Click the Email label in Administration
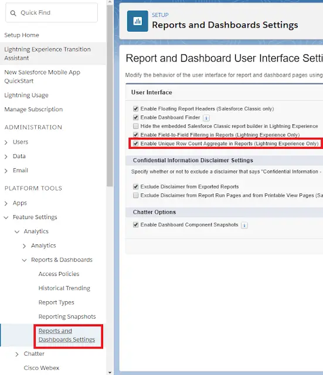The height and width of the screenshot is (375, 323). (x=21, y=171)
